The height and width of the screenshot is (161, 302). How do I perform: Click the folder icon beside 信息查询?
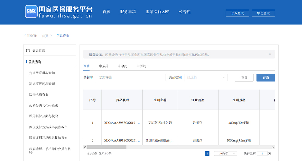pos(28,50)
